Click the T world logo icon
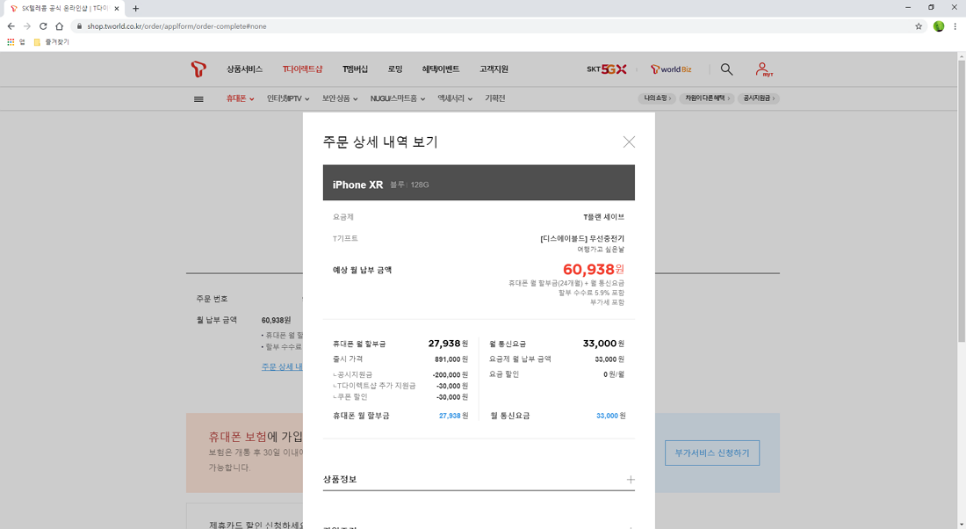Viewport: 966px width, 529px height. 198,69
